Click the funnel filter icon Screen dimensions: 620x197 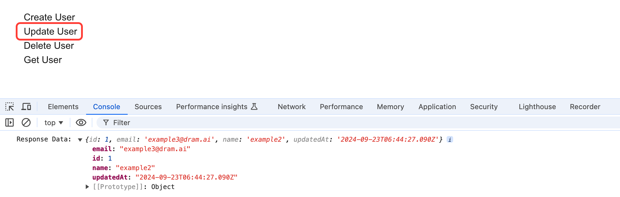[x=106, y=122]
